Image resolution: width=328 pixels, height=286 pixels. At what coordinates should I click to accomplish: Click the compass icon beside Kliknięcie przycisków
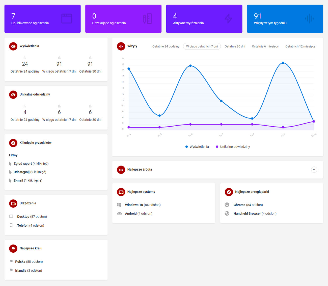13,143
